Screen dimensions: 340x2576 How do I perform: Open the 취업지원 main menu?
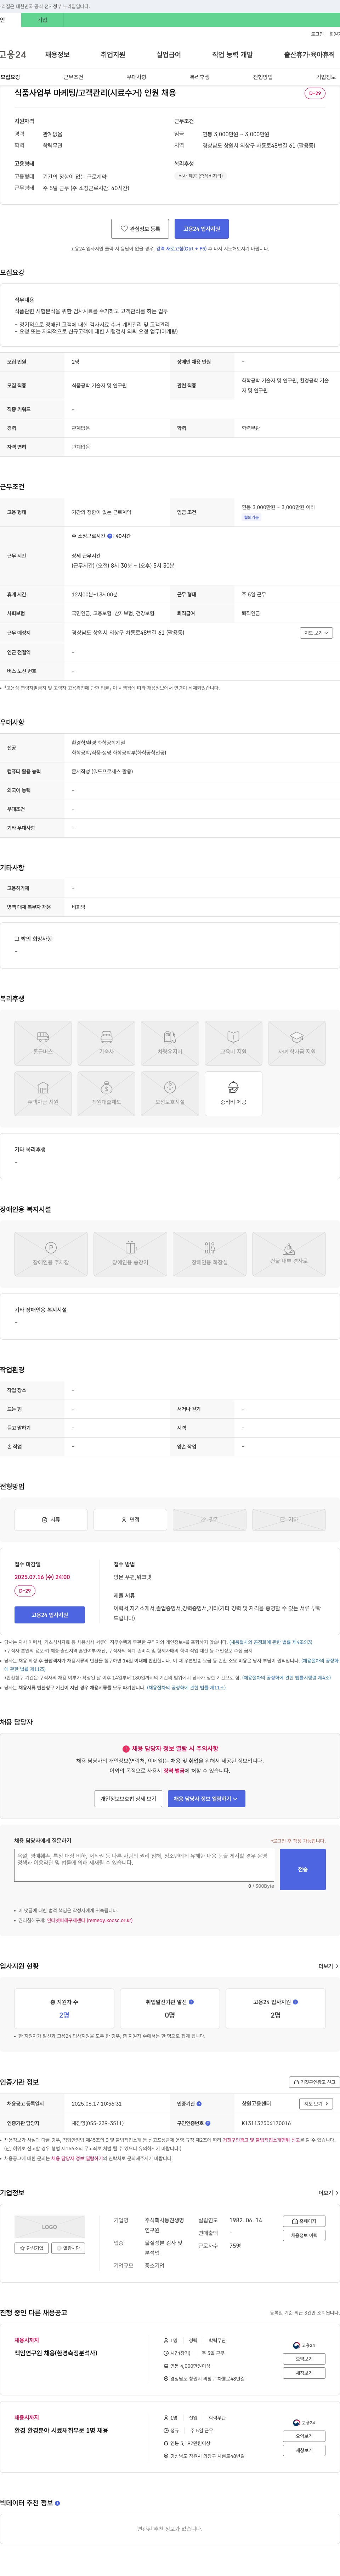113,55
